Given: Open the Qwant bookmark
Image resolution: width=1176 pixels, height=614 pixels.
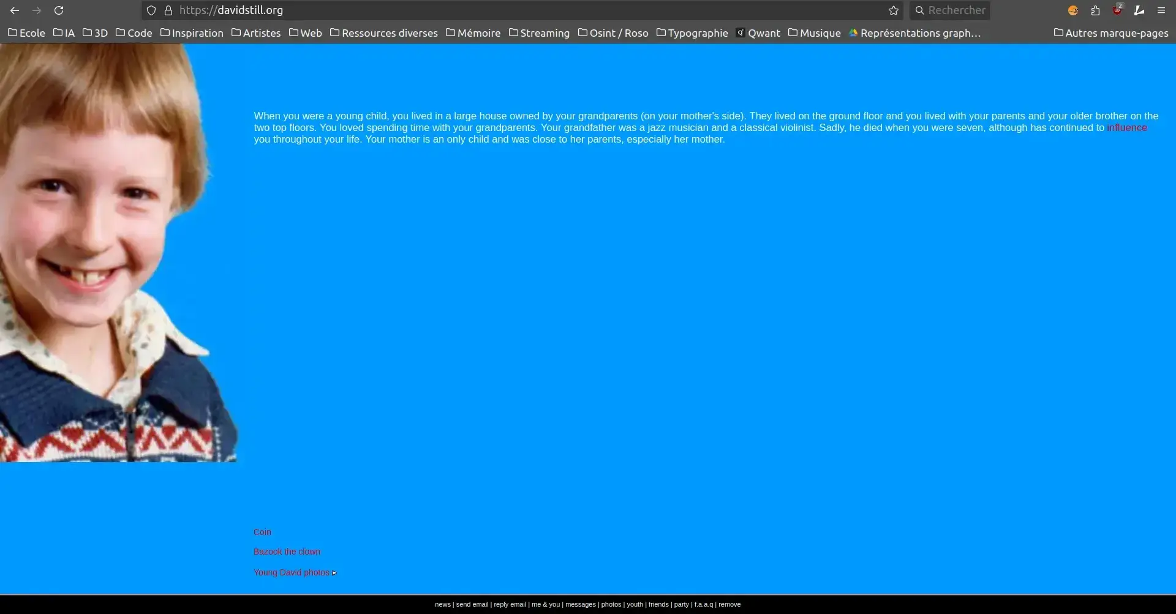Looking at the screenshot, I should 758,33.
